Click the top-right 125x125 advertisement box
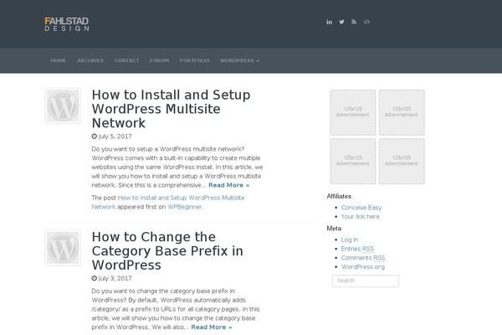502x335 pixels. 402,112
